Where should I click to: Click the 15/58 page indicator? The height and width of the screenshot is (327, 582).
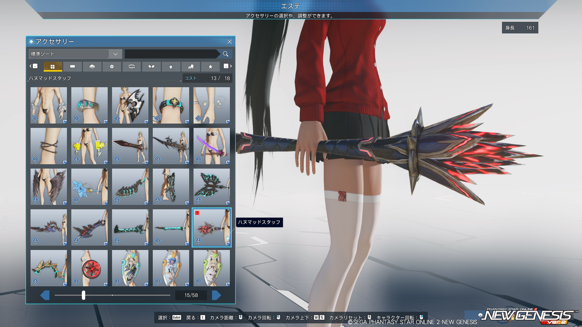point(191,296)
